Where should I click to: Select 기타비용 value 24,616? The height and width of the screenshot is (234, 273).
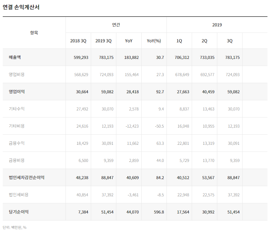point(82,126)
